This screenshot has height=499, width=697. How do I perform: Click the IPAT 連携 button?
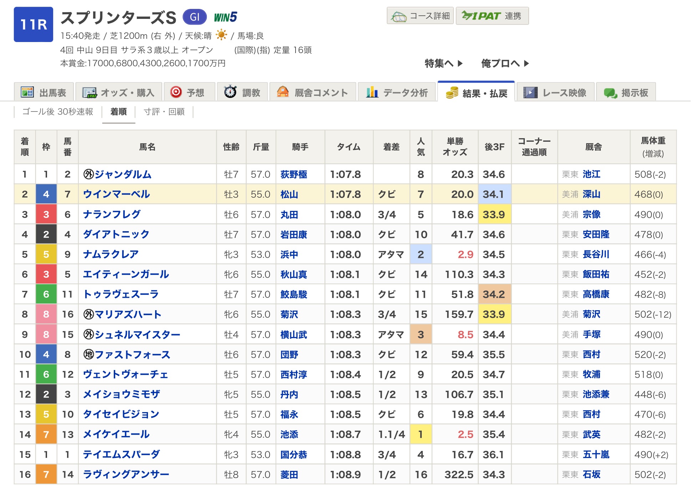492,16
